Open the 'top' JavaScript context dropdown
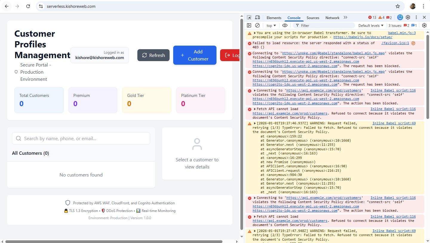The width and height of the screenshot is (430, 243). [271, 26]
